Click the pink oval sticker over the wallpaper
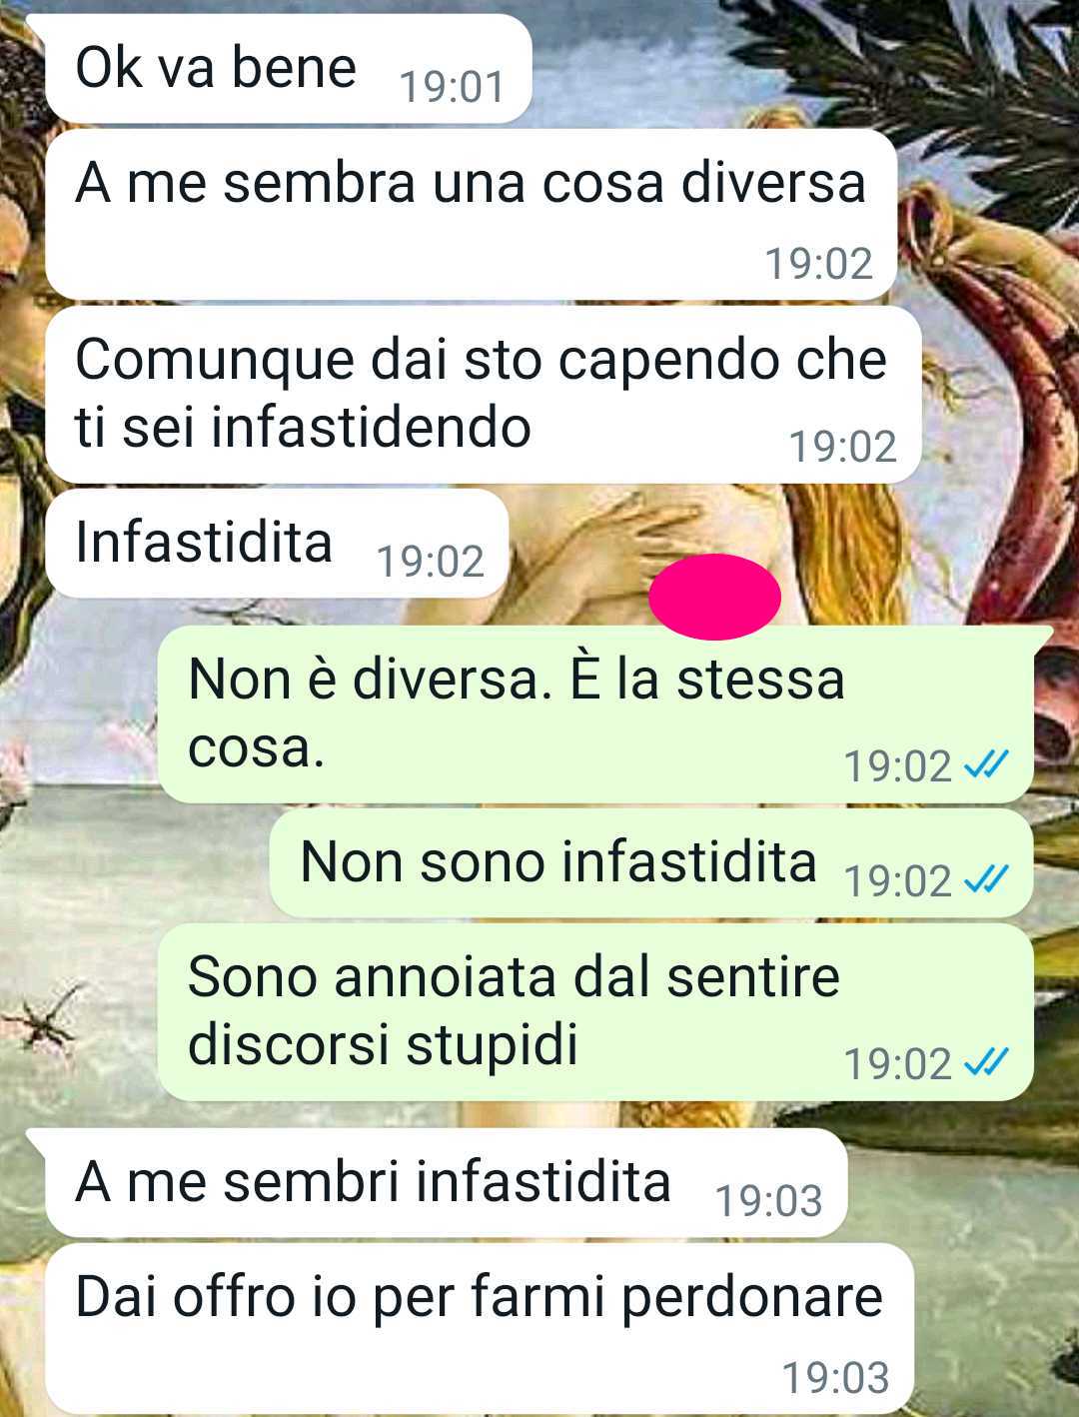The width and height of the screenshot is (1079, 1417). 714,596
